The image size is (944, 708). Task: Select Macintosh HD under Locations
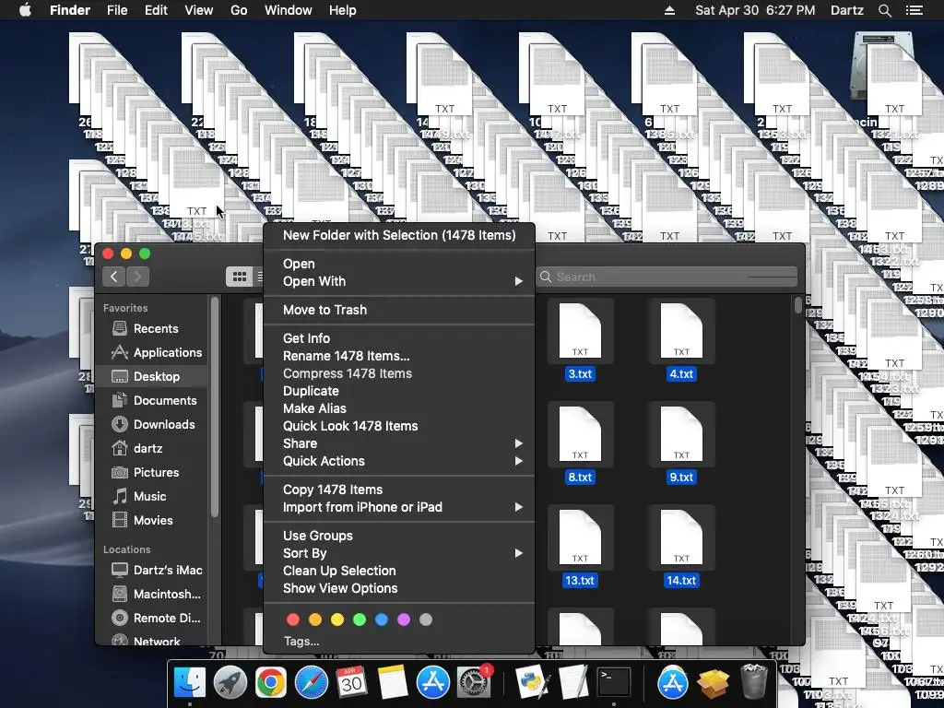[x=167, y=595]
